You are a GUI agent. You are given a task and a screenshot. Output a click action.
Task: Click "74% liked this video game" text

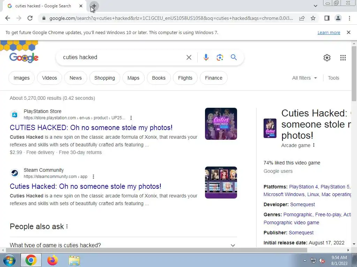click(292, 163)
